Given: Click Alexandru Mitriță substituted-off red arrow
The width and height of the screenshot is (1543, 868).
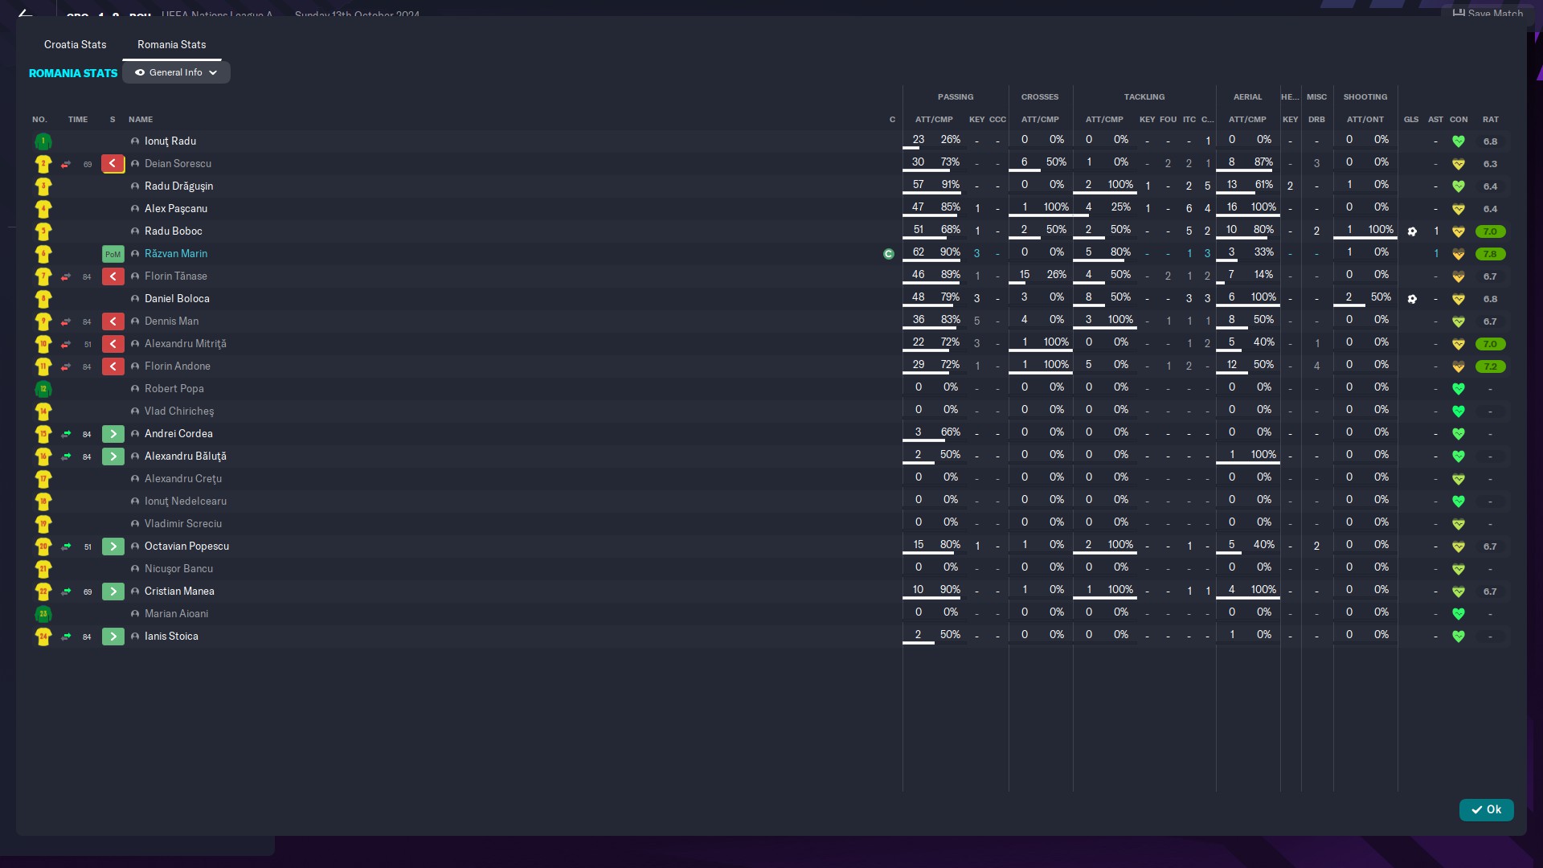Looking at the screenshot, I should pos(113,343).
